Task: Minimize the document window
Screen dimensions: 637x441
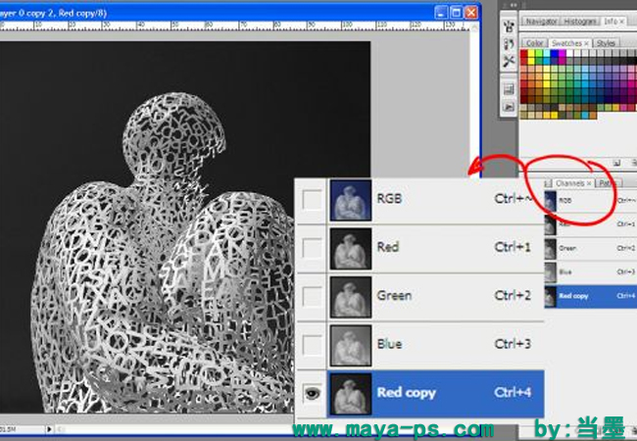Action: (441, 13)
